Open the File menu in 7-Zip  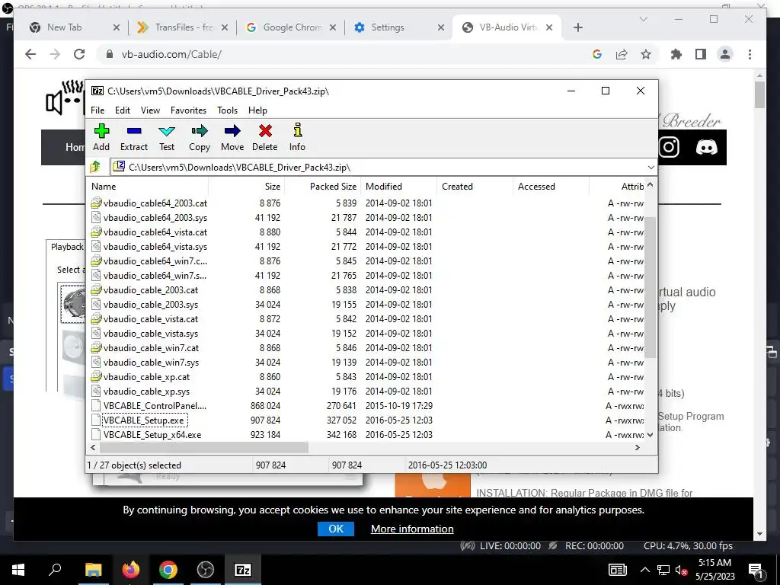pyautogui.click(x=97, y=110)
